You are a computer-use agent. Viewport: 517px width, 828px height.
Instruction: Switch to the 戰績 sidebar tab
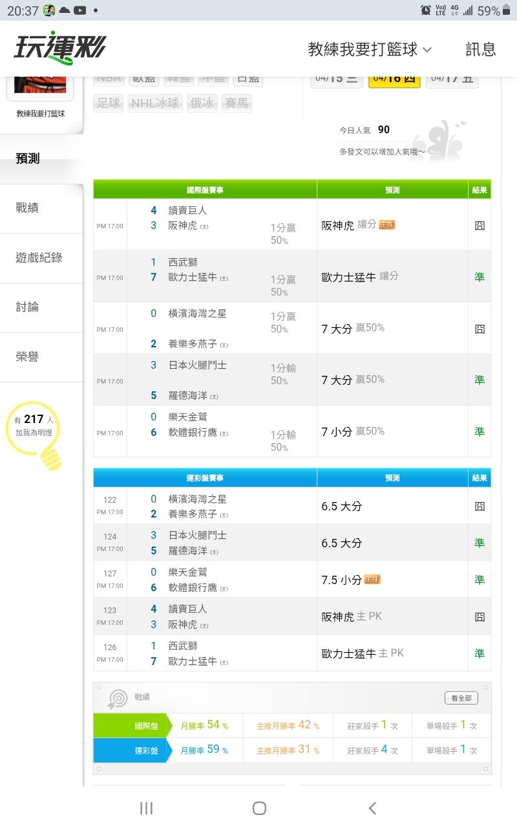click(x=27, y=208)
